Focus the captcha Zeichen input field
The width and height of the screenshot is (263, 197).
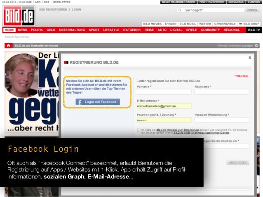226,146
